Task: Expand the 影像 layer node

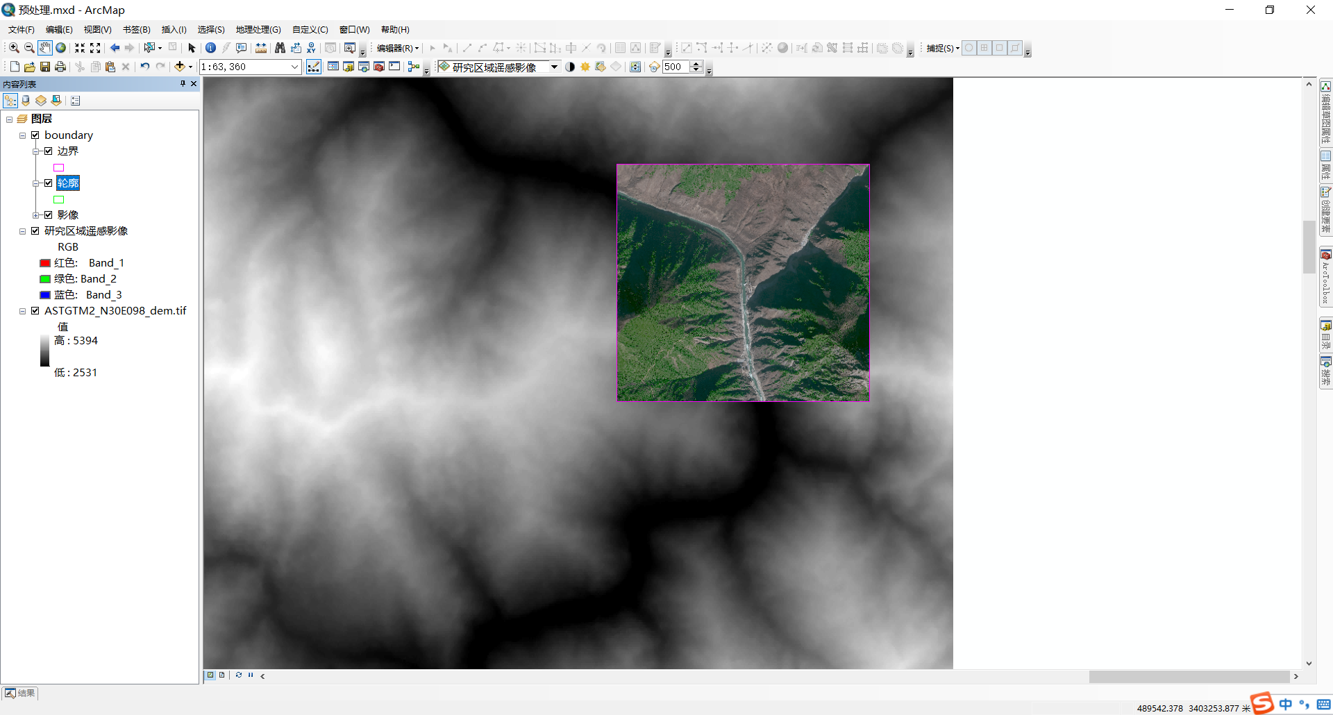Action: pos(35,215)
